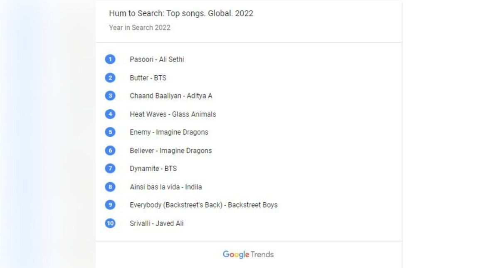Click the Hum to Search title
This screenshot has width=499, height=268.
point(181,13)
